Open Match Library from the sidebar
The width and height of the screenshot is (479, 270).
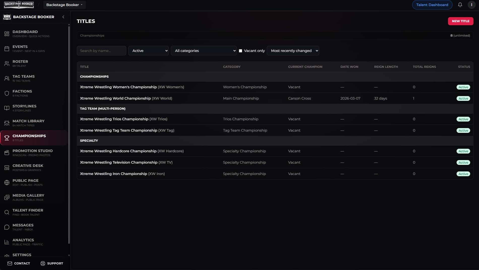click(28, 123)
